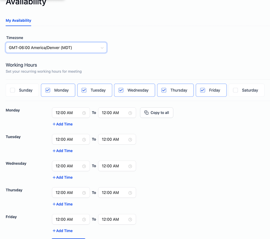Expand the timezone chevron arrow
The width and height of the screenshot is (270, 239).
[102, 48]
